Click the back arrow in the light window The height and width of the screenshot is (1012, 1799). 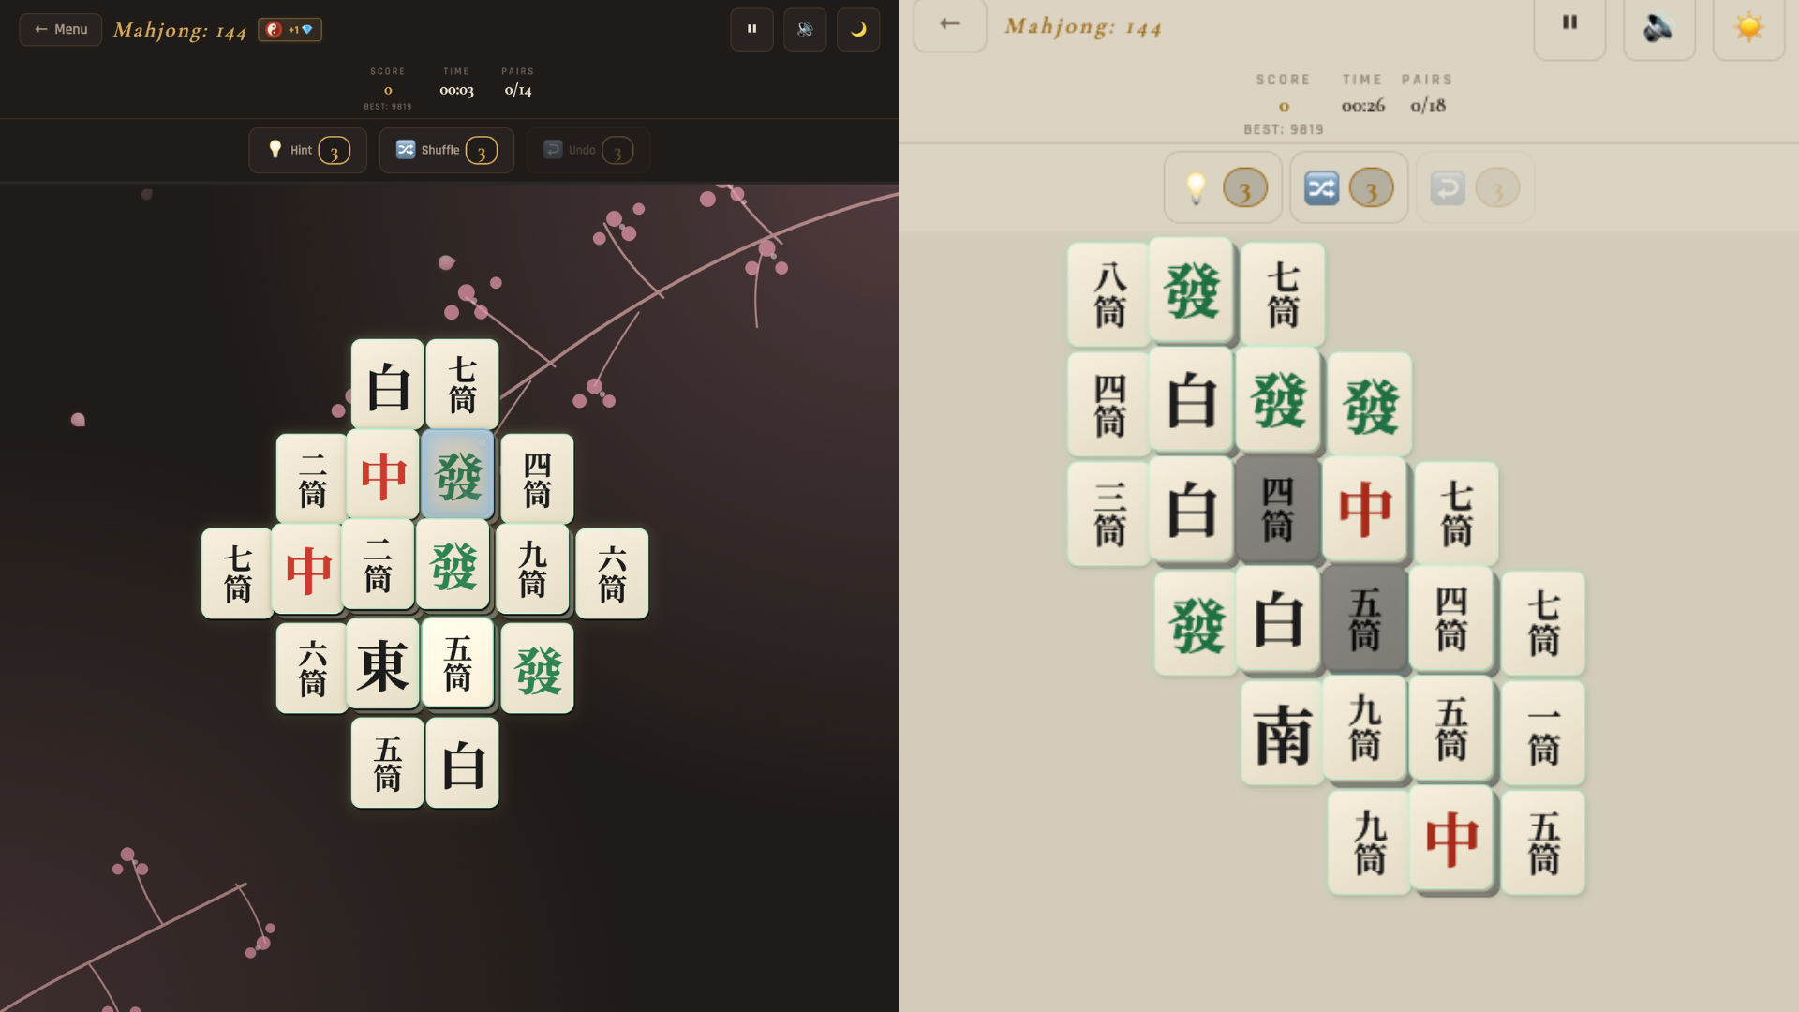(x=950, y=23)
